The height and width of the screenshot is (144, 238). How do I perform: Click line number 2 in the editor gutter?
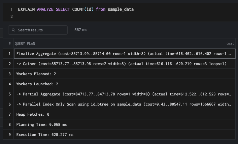pyautogui.click(x=11, y=16)
